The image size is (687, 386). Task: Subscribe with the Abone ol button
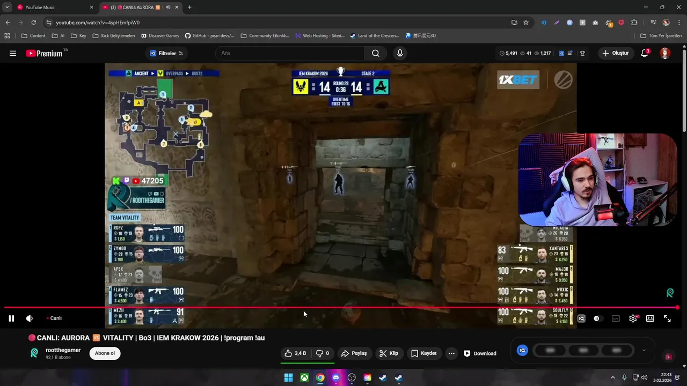click(x=105, y=353)
